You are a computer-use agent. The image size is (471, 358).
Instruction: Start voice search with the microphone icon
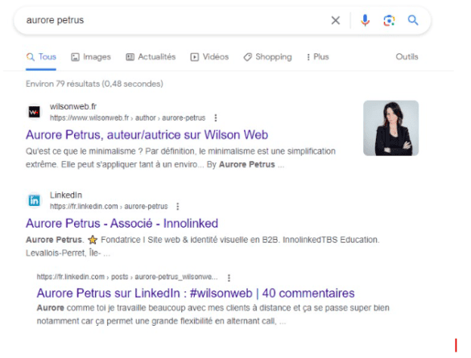coord(365,20)
